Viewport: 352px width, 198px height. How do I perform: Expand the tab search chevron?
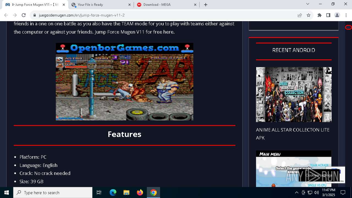click(308, 4)
